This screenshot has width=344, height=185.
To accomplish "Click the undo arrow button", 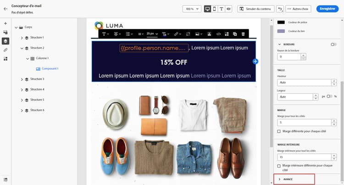I will 280,9.
